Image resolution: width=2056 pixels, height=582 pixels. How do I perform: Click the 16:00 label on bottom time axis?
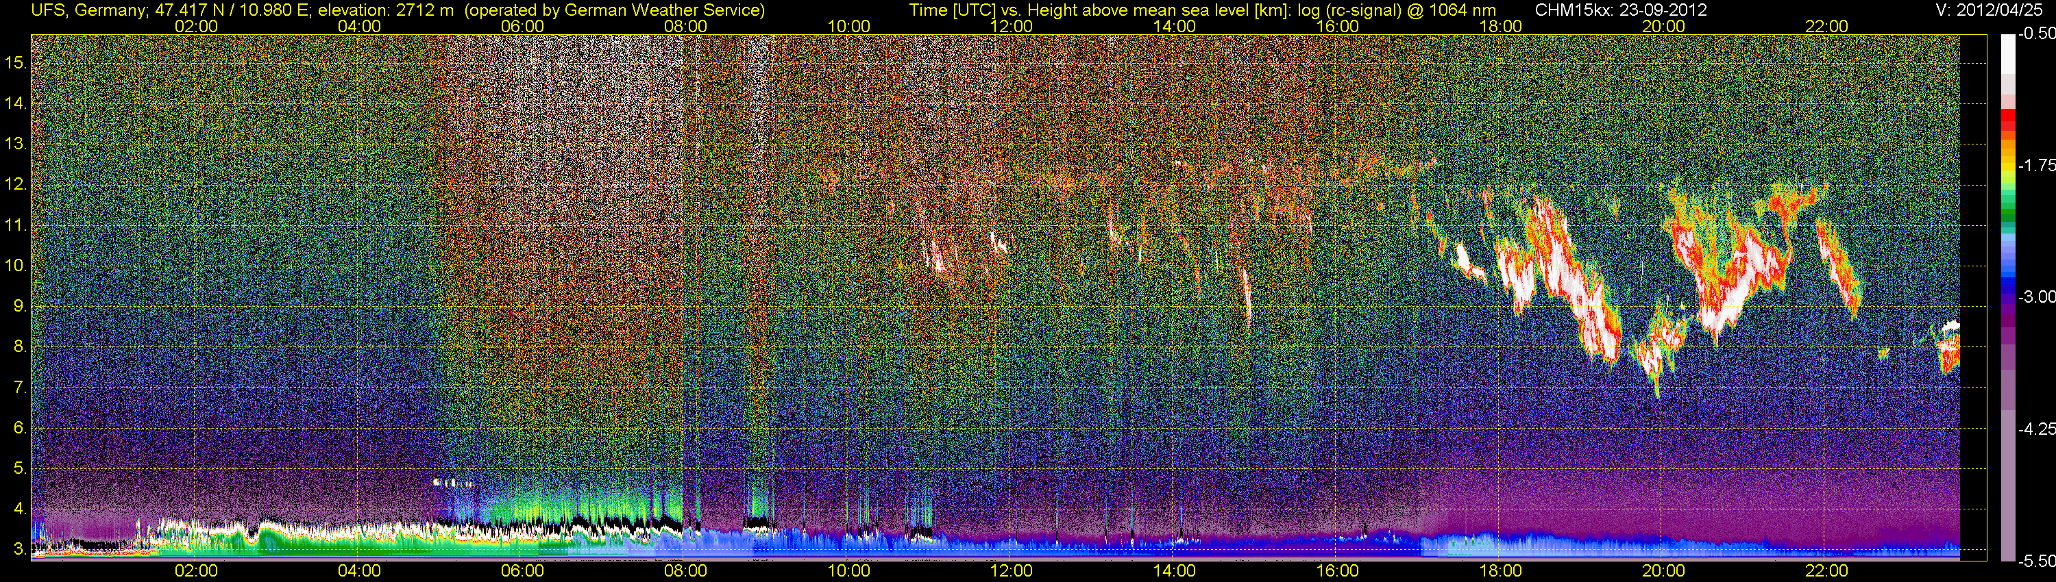tap(1337, 571)
